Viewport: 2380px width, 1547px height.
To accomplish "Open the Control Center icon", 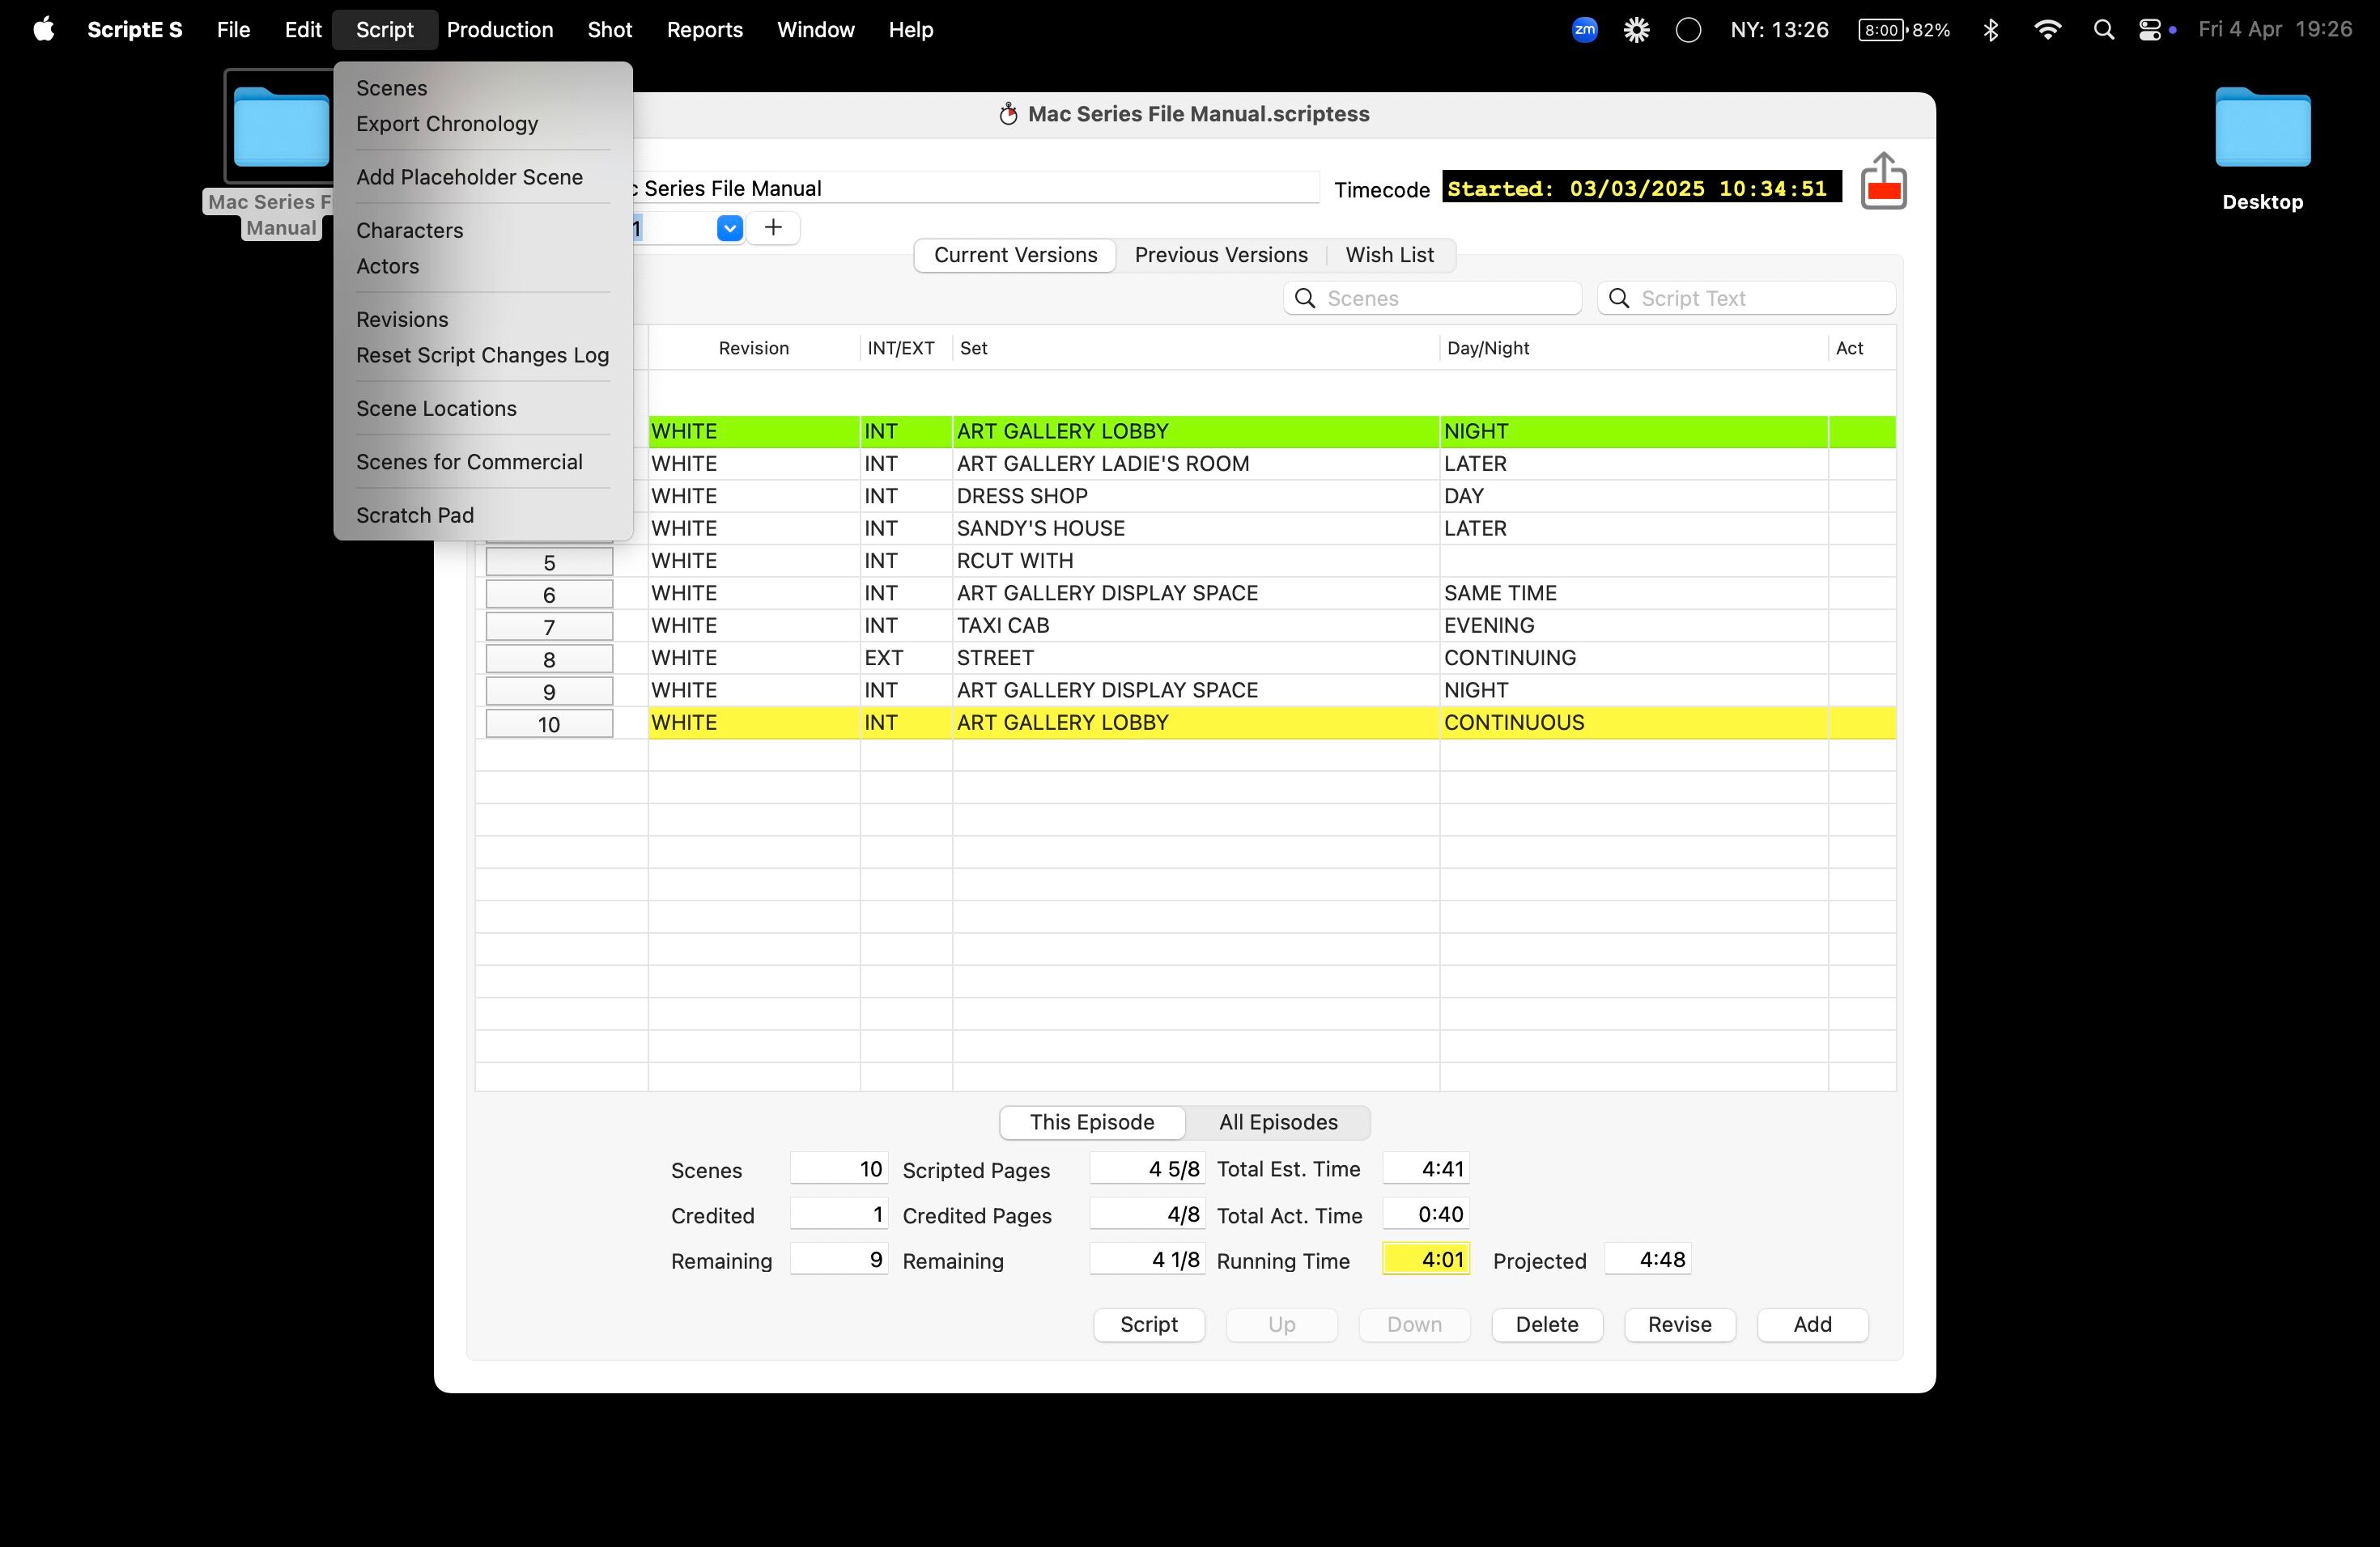I will 2150,30.
